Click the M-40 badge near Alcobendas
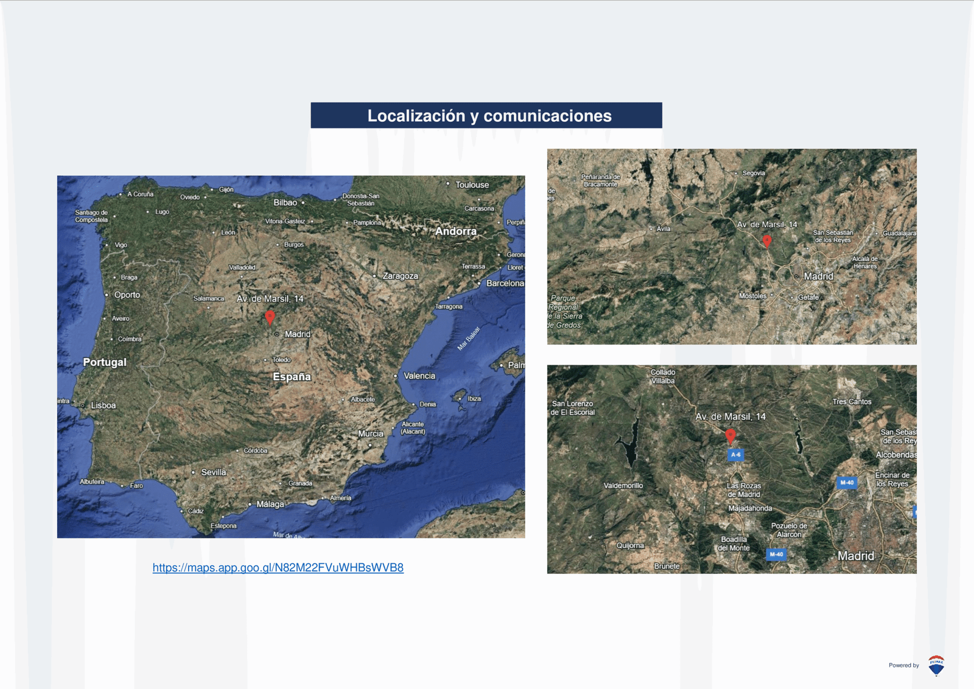 point(847,483)
